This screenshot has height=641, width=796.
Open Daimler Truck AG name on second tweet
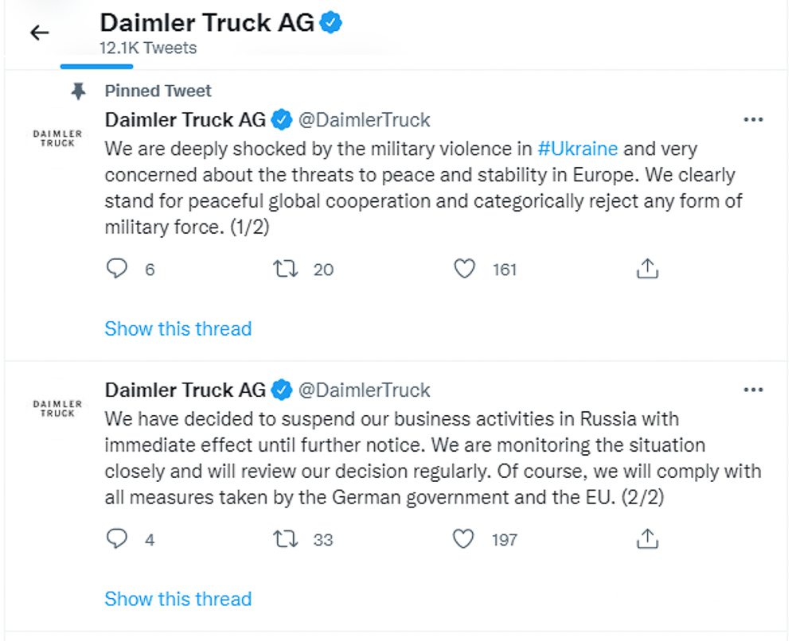pos(185,390)
